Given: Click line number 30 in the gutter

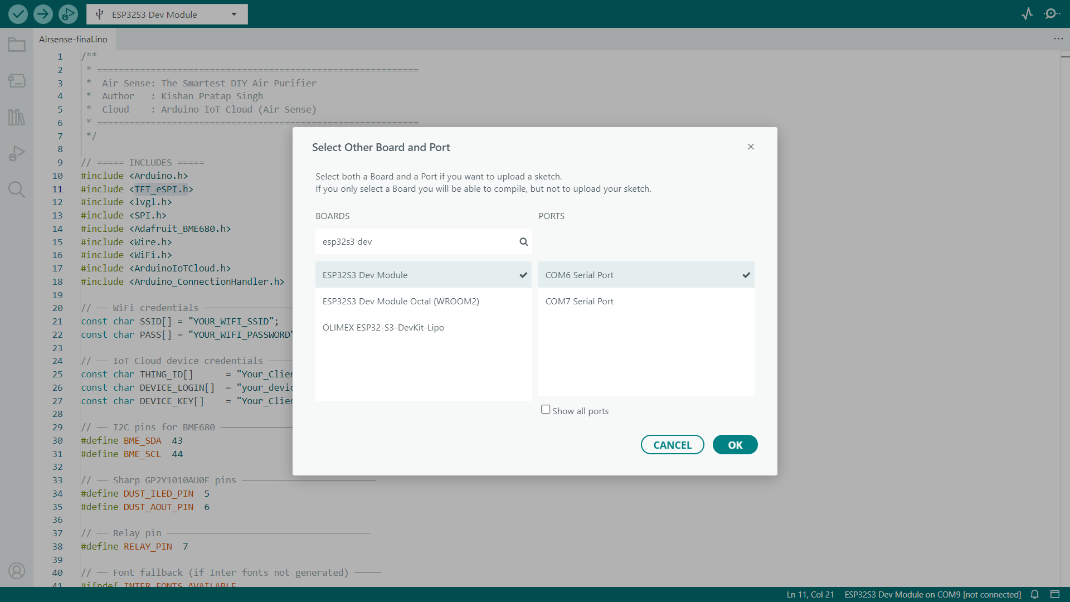Looking at the screenshot, I should (x=57, y=440).
